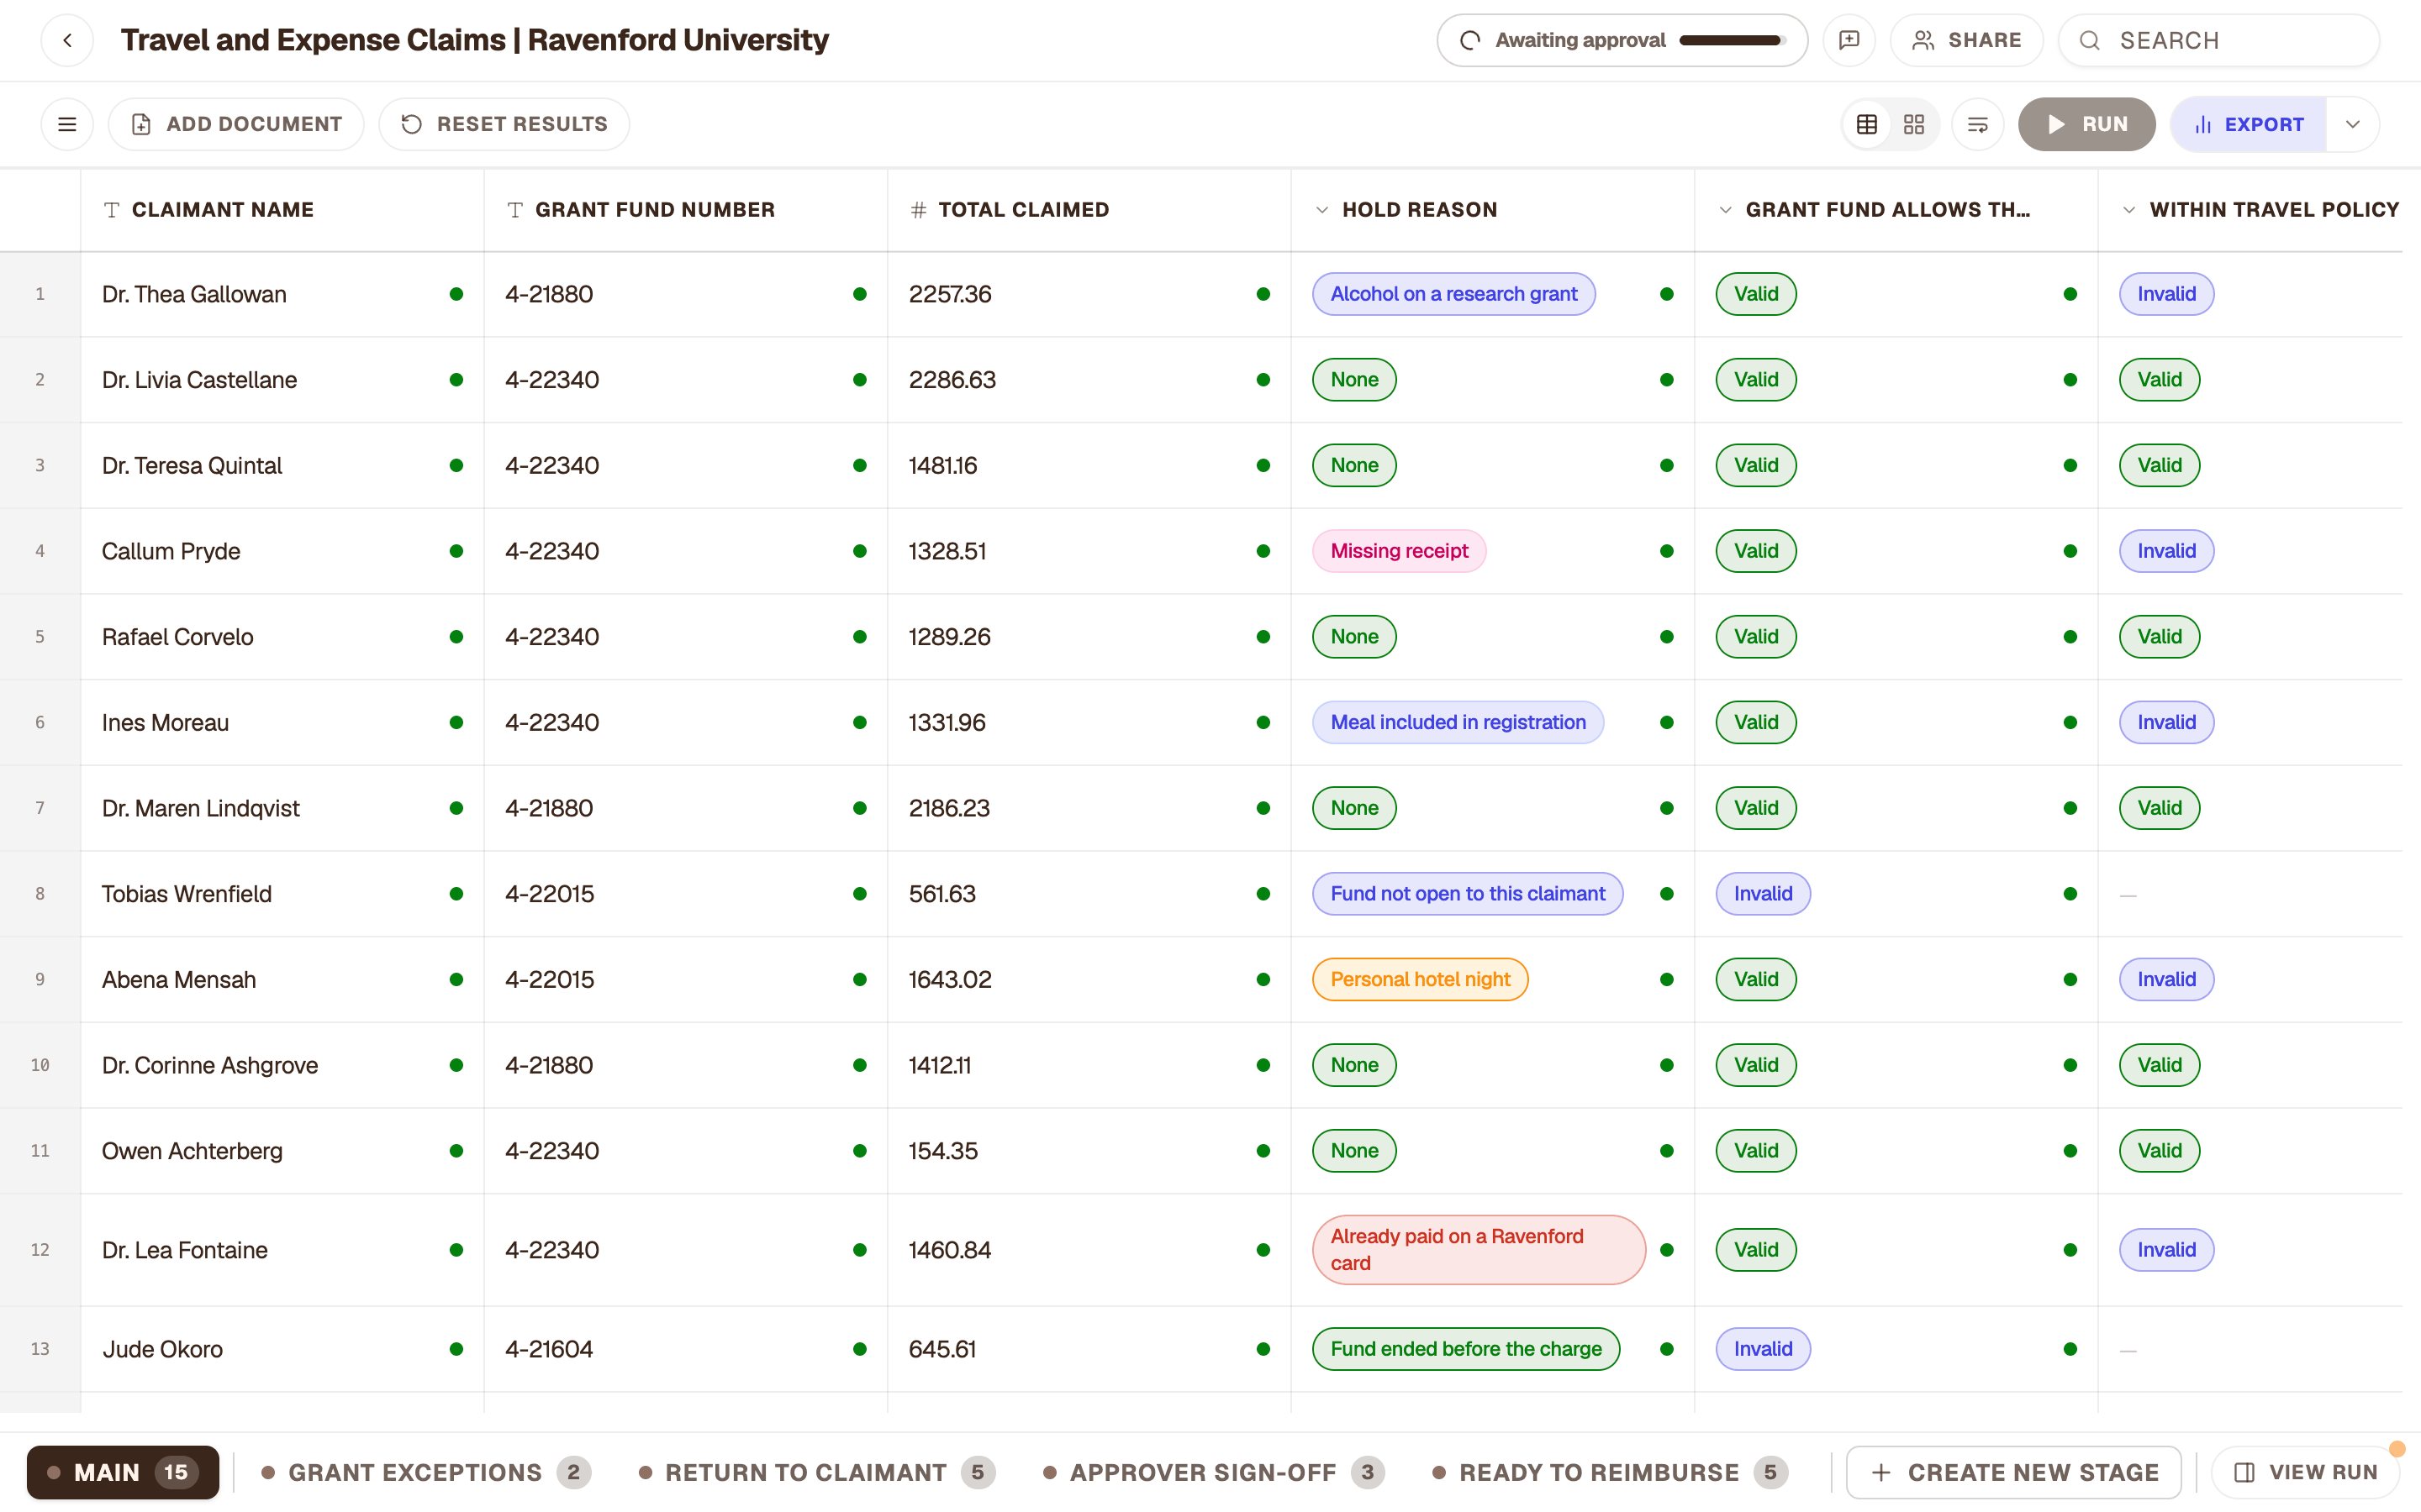
Task: Click the Awaiting approval progress bar
Action: [x=1732, y=40]
